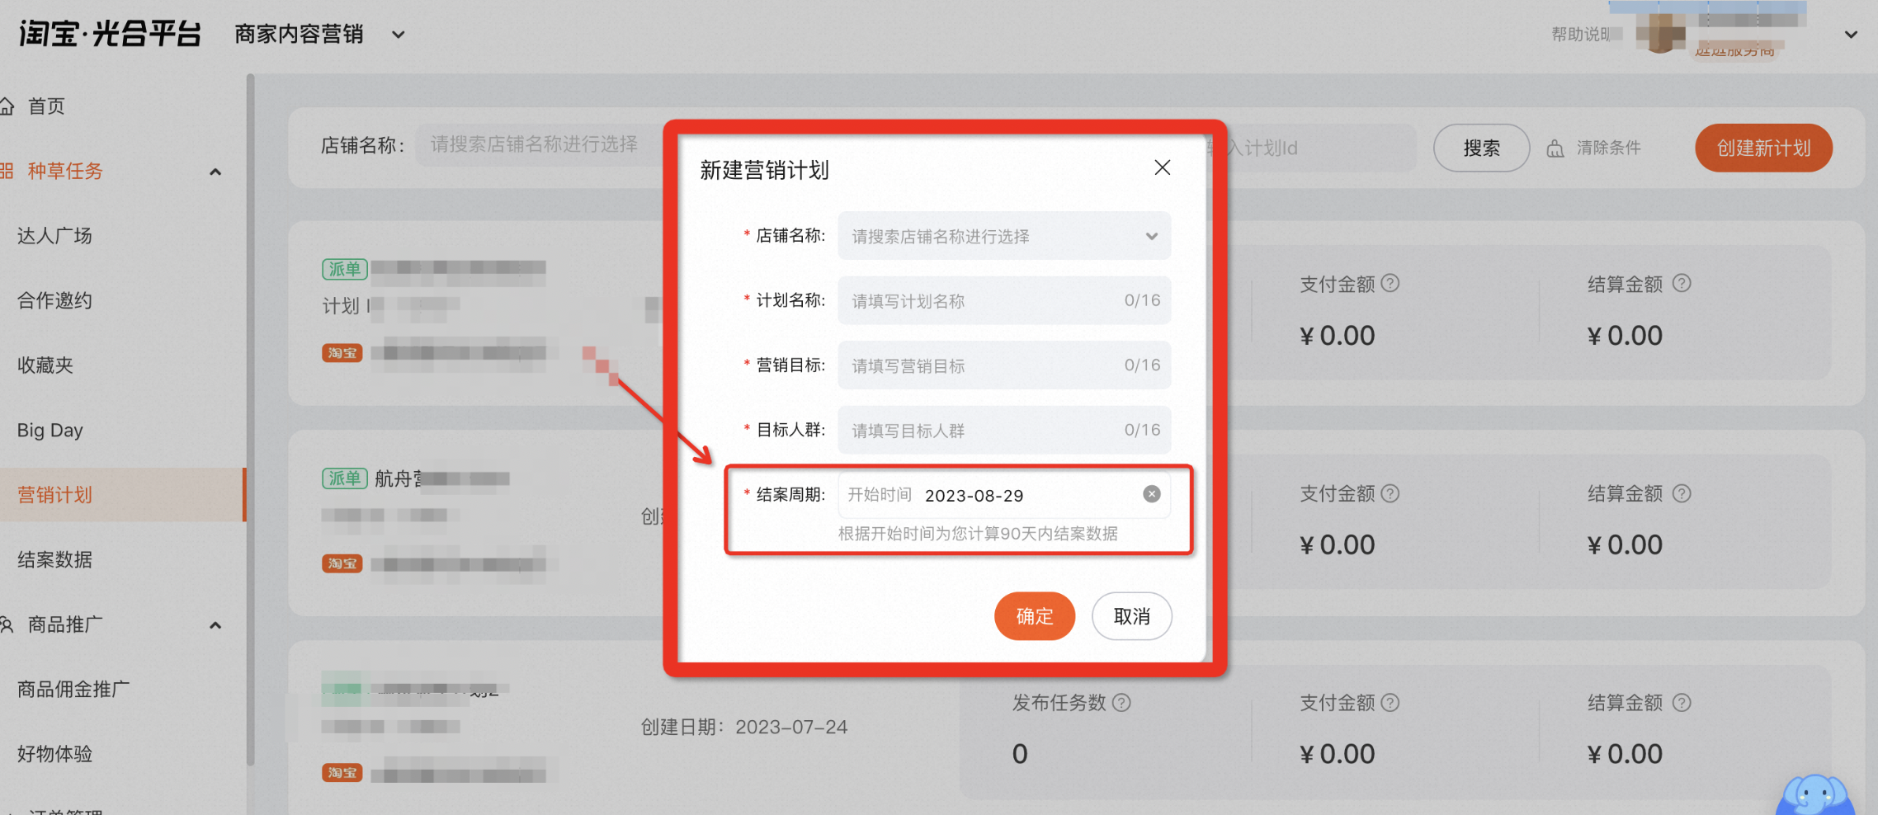Click the 计划名称 input field
1878x815 pixels.
tap(1004, 300)
